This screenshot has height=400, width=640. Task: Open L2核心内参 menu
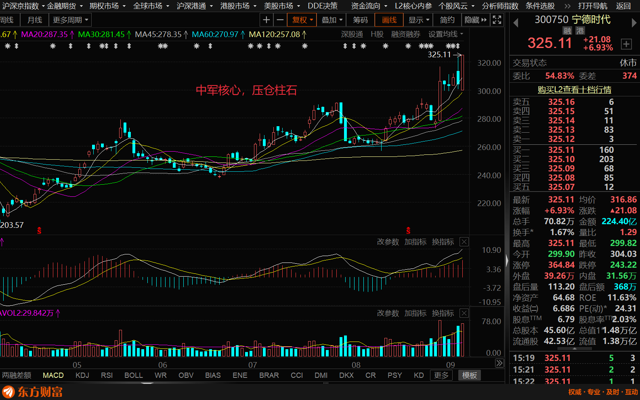point(413,6)
